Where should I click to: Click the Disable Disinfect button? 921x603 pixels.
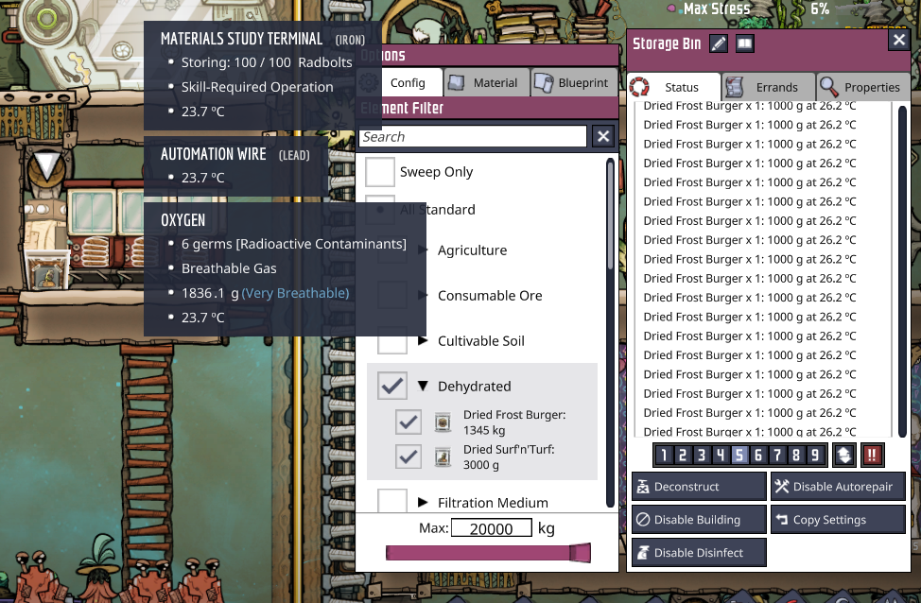tap(699, 552)
